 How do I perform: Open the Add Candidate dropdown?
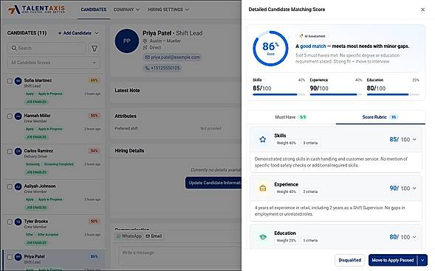(x=78, y=33)
